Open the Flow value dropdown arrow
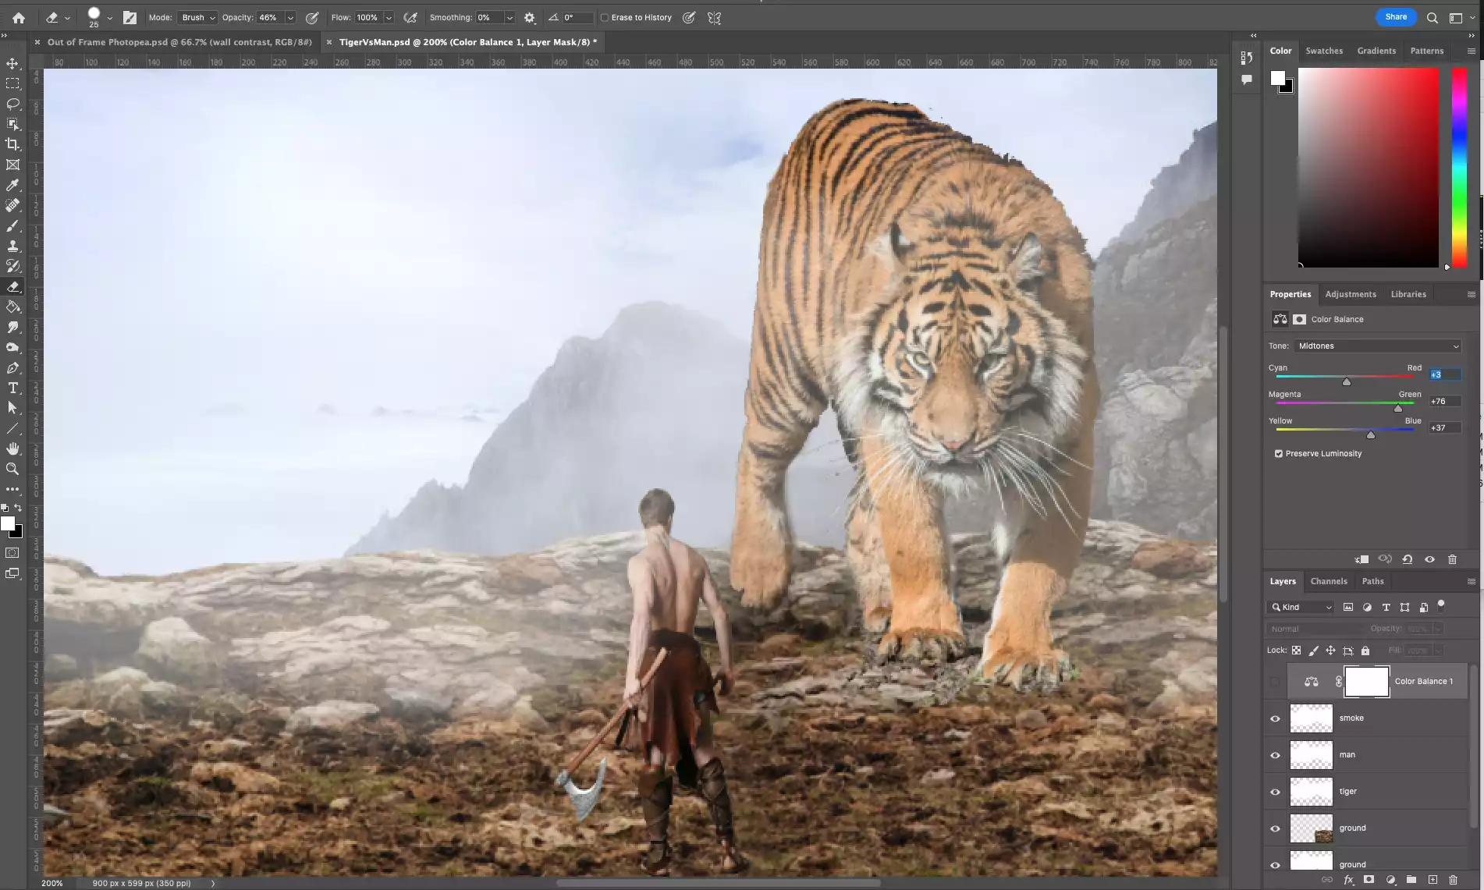Image resolution: width=1484 pixels, height=890 pixels. tap(389, 17)
